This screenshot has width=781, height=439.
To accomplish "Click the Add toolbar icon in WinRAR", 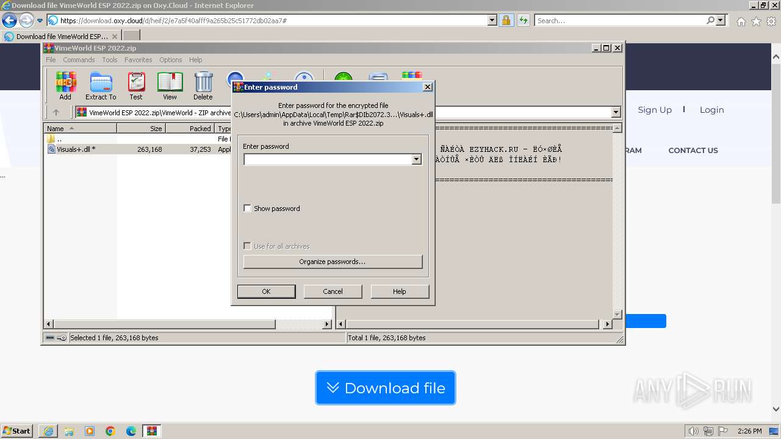I will [x=65, y=86].
